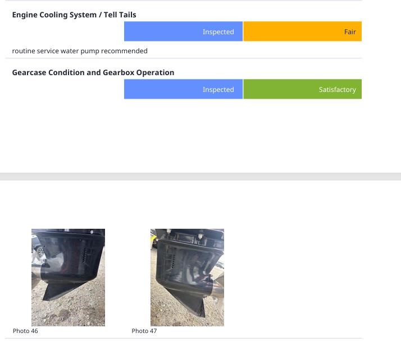
Task: Click the Gearcase Condition and Gearbox Operation heading
Action: (x=93, y=72)
